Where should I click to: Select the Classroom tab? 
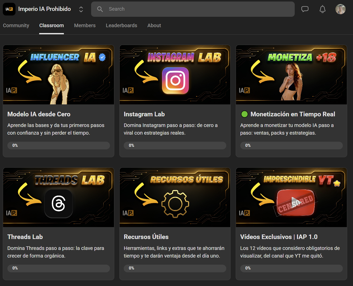(x=51, y=25)
